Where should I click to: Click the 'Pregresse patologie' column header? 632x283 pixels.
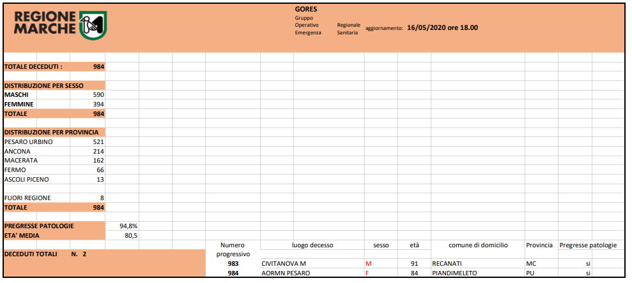[588, 245]
